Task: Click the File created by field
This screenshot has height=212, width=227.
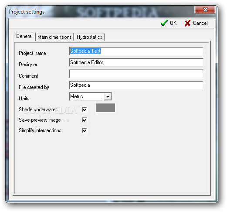Action: 136,85
